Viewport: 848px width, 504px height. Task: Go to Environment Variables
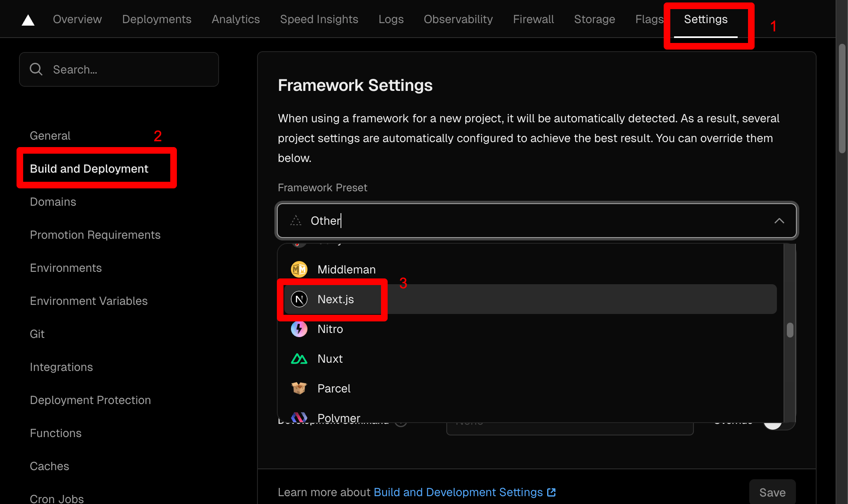pos(88,301)
